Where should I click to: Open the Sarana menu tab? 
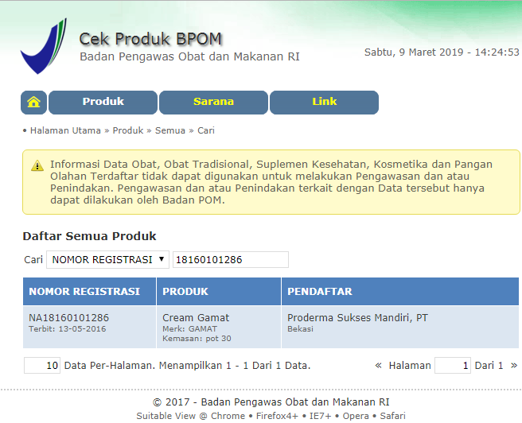pyautogui.click(x=213, y=102)
